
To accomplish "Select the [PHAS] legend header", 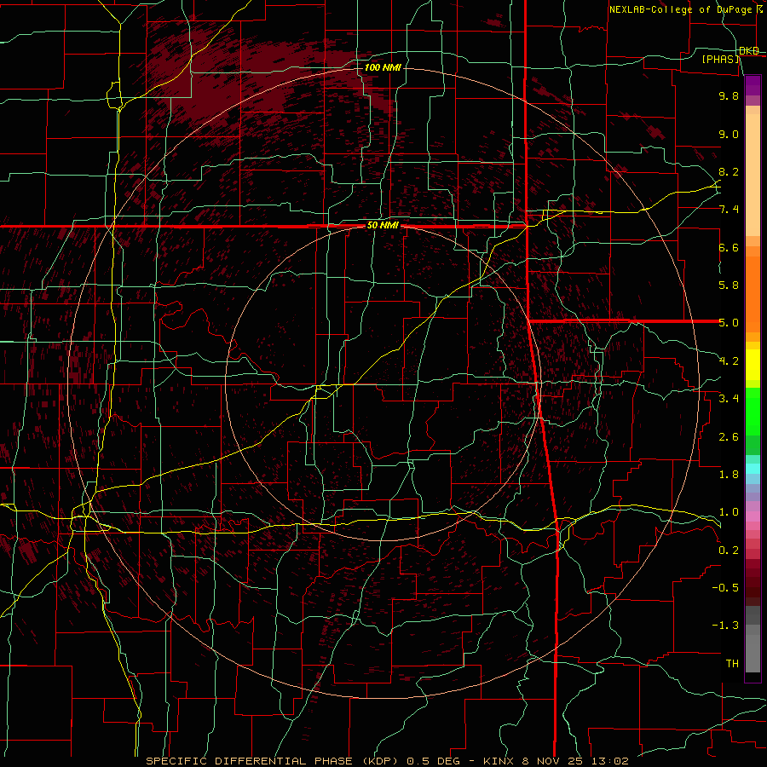I will coord(720,60).
